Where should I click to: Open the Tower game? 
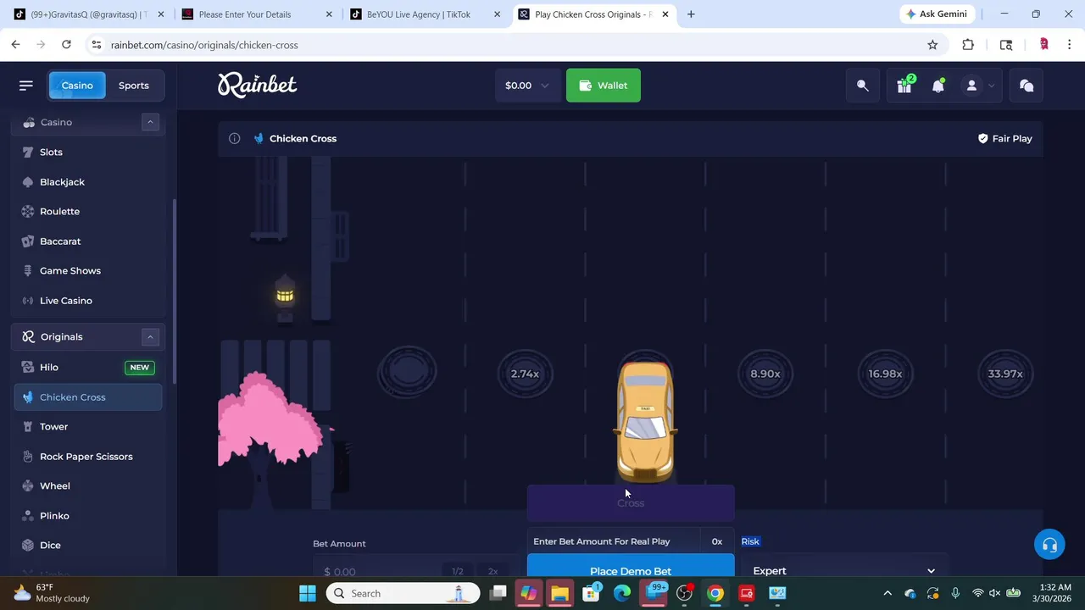88,426
